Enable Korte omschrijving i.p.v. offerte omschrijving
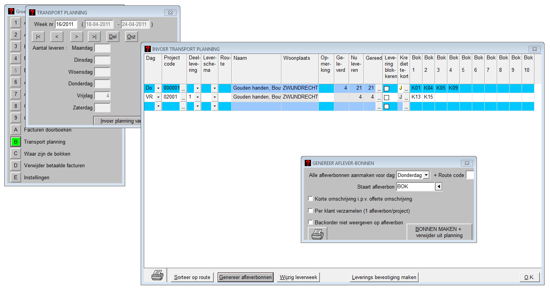The image size is (550, 293). coord(311,199)
